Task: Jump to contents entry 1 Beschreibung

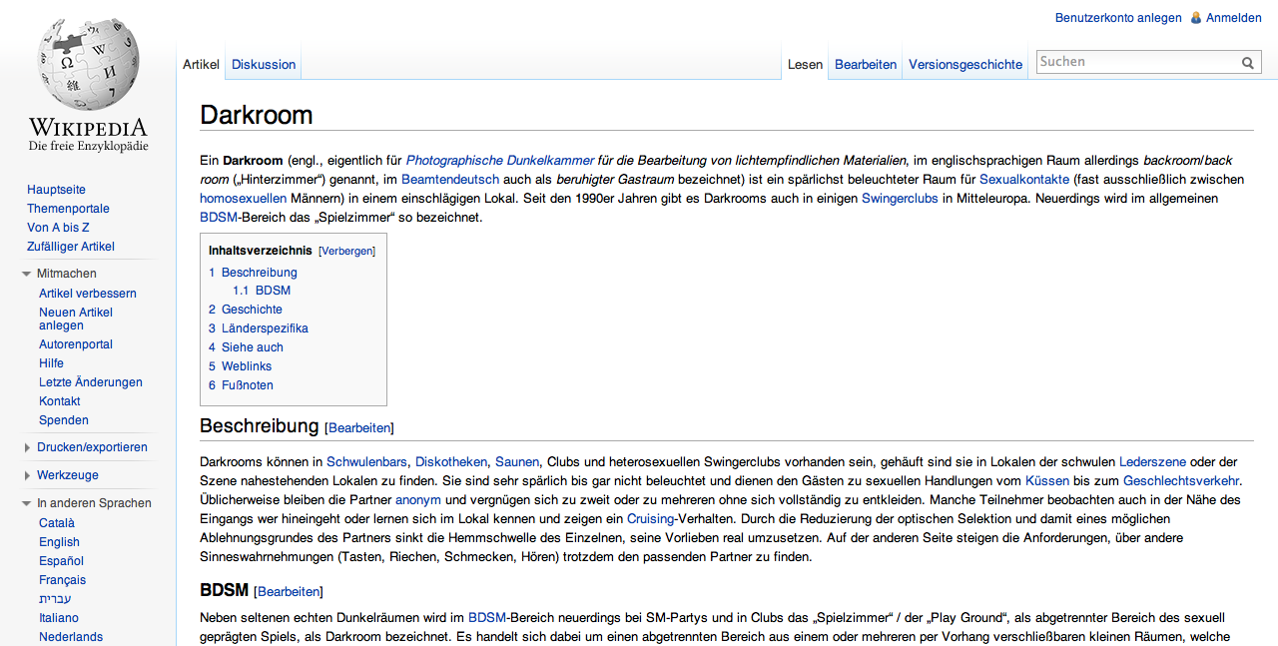Action: coord(253,273)
